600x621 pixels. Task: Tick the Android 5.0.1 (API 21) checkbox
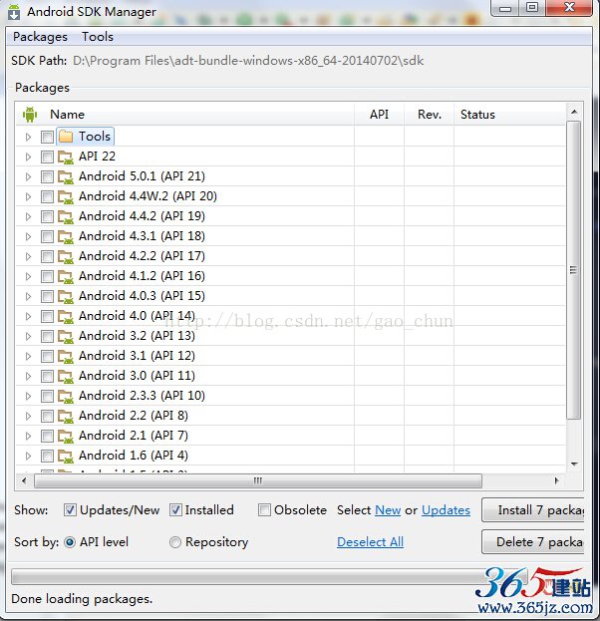pyautogui.click(x=47, y=176)
